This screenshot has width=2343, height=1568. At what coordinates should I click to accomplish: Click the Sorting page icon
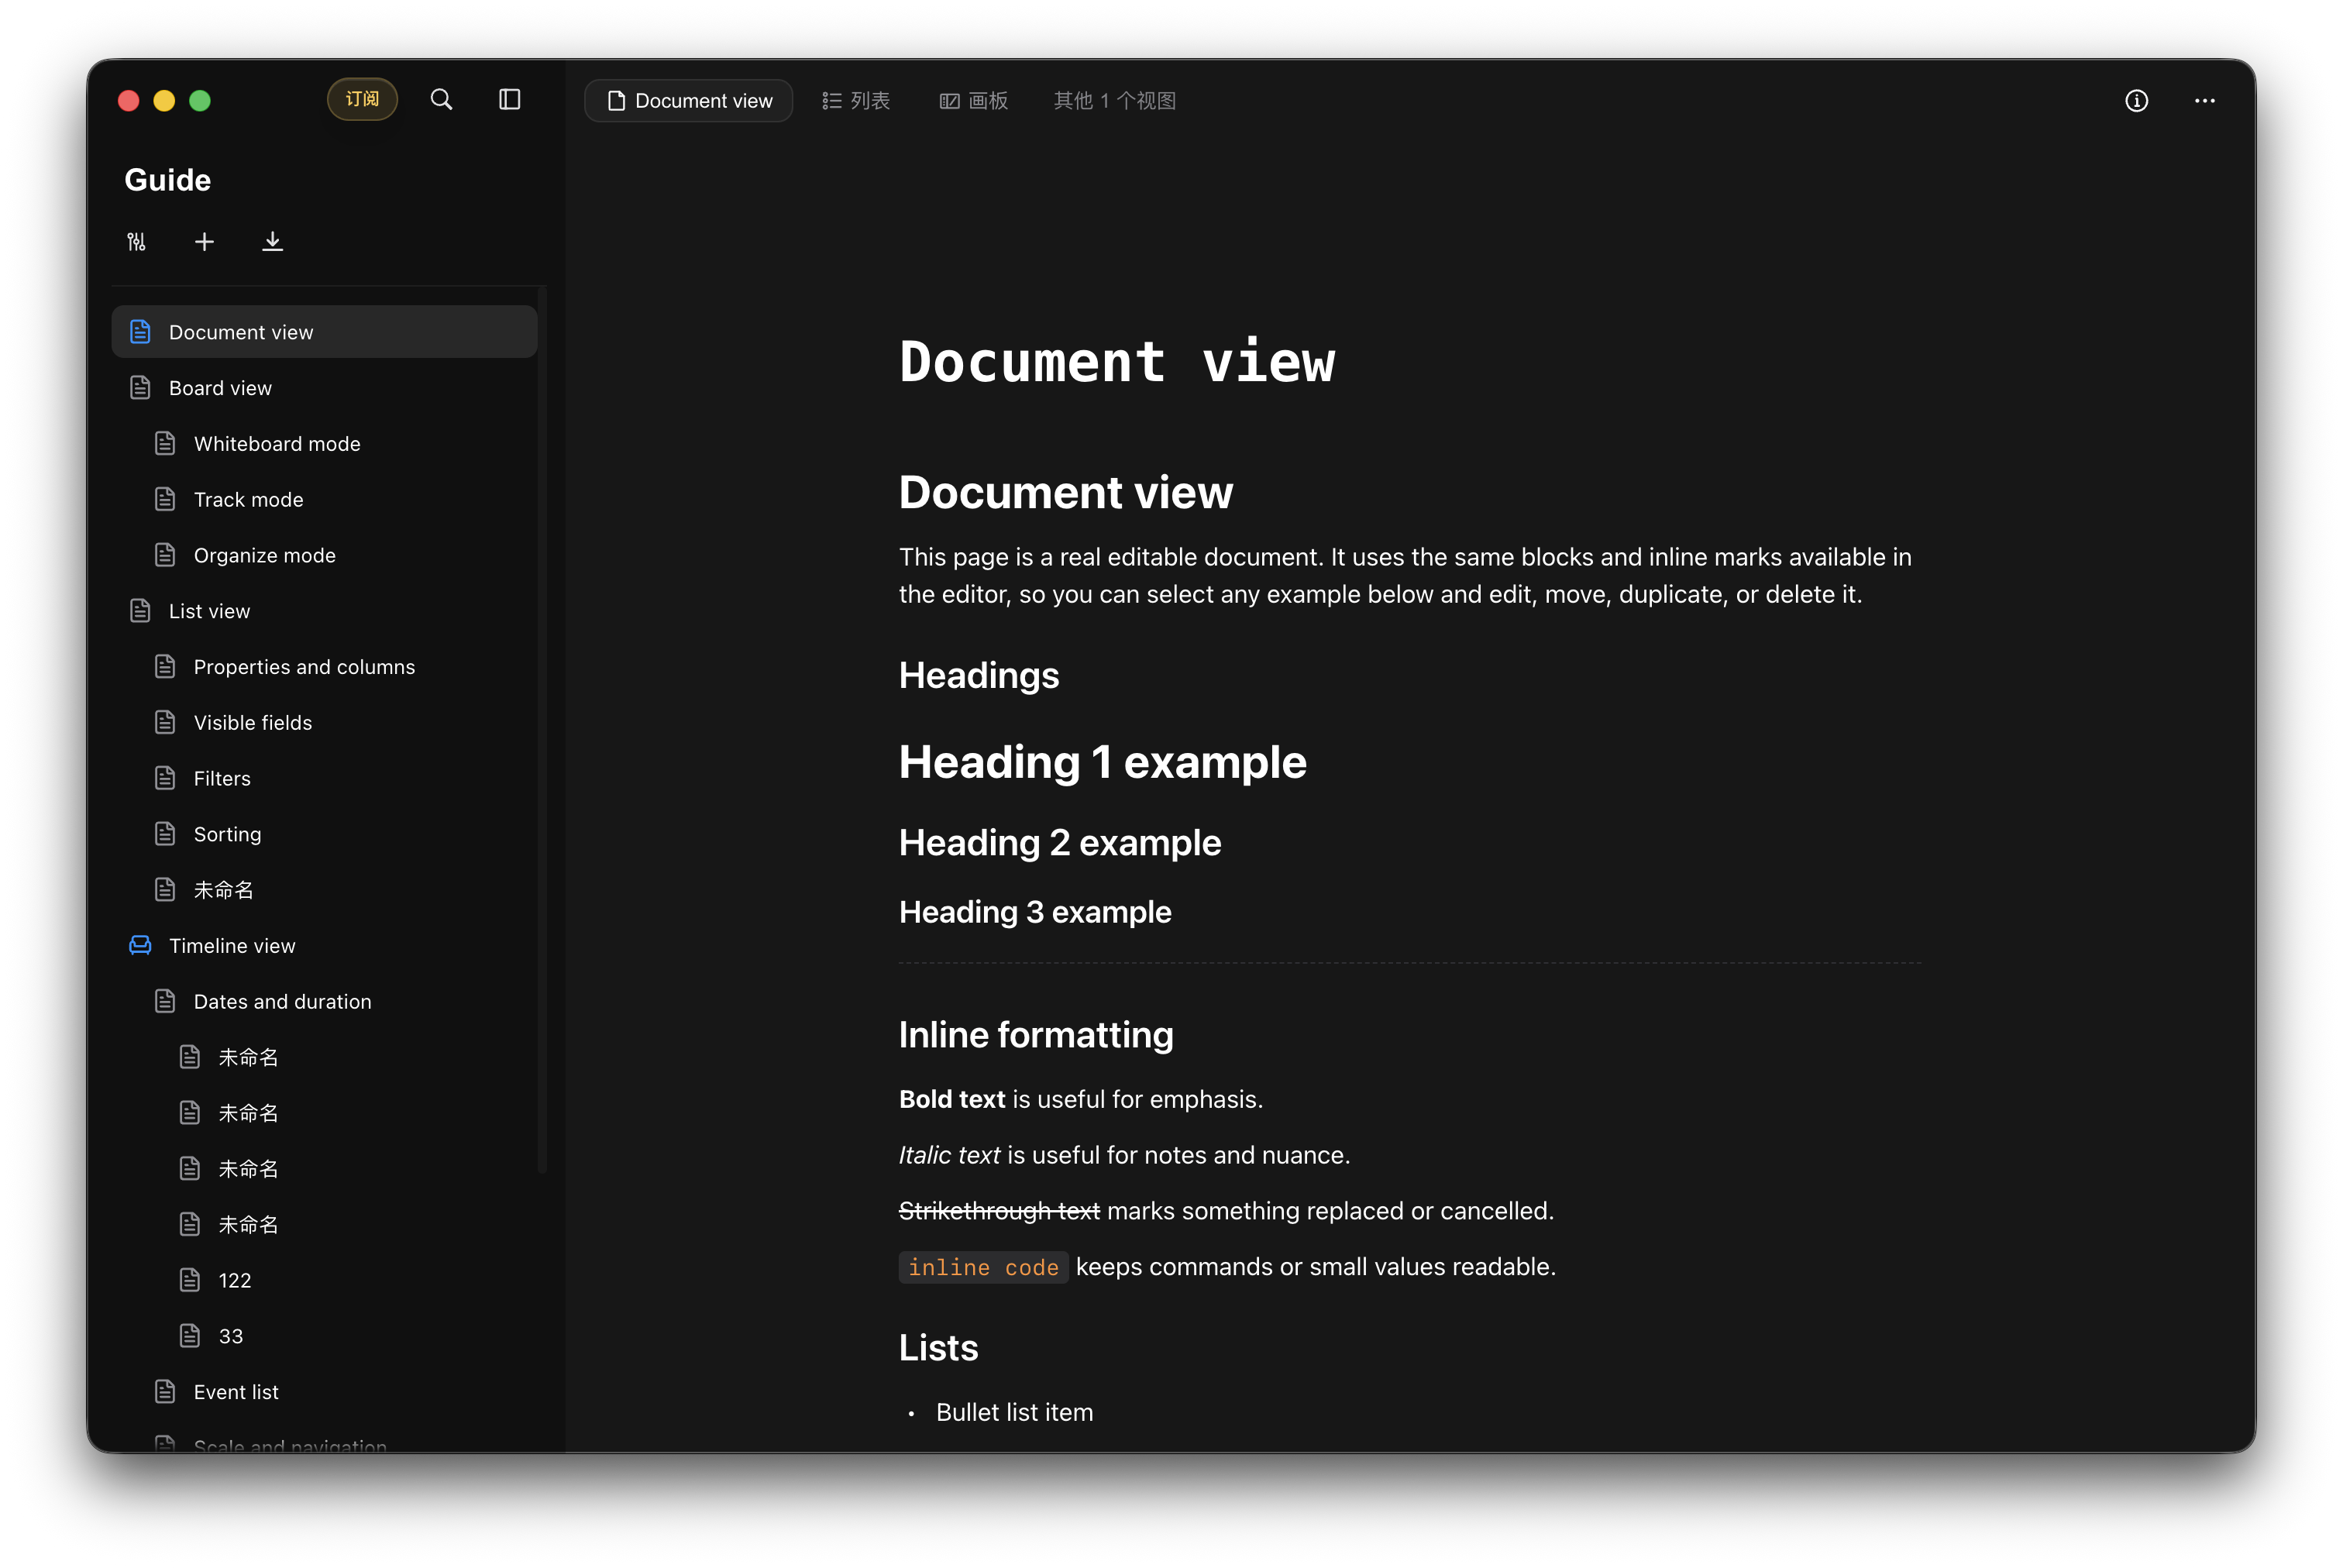pyautogui.click(x=165, y=834)
